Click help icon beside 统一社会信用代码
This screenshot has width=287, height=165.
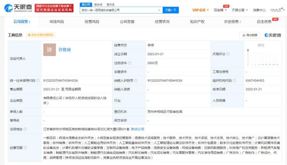point(38,80)
